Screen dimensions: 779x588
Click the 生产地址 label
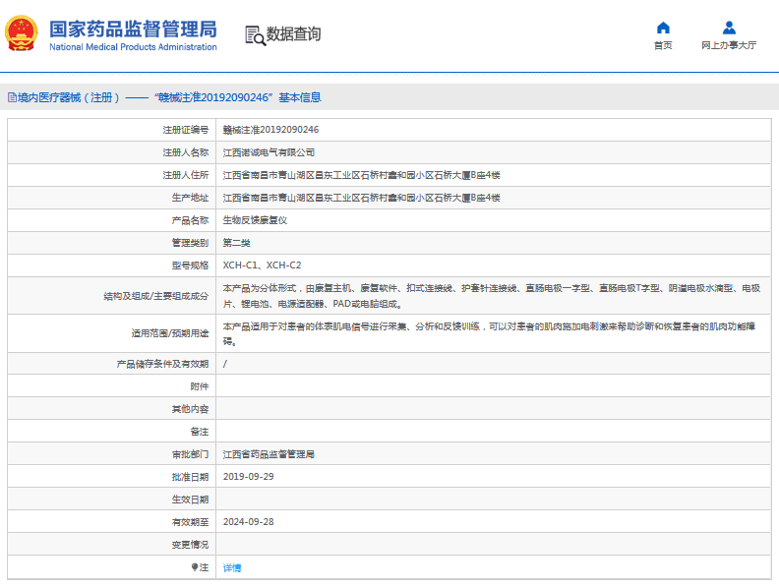[190, 198]
